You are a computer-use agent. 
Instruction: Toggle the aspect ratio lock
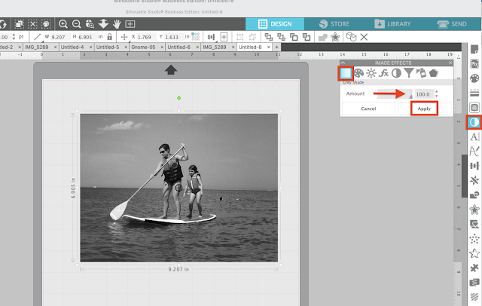click(110, 37)
